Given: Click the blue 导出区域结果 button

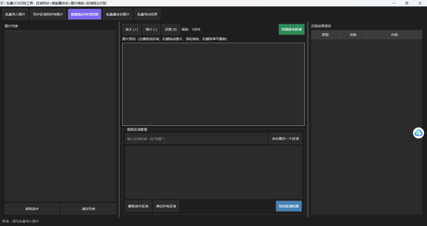Looking at the screenshot, I should tap(289, 206).
